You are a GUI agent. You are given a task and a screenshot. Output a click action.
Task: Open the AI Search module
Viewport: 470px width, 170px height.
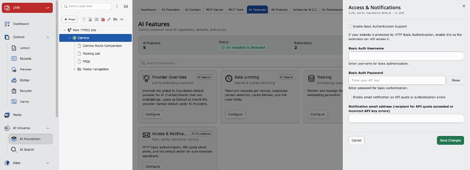coord(27,150)
